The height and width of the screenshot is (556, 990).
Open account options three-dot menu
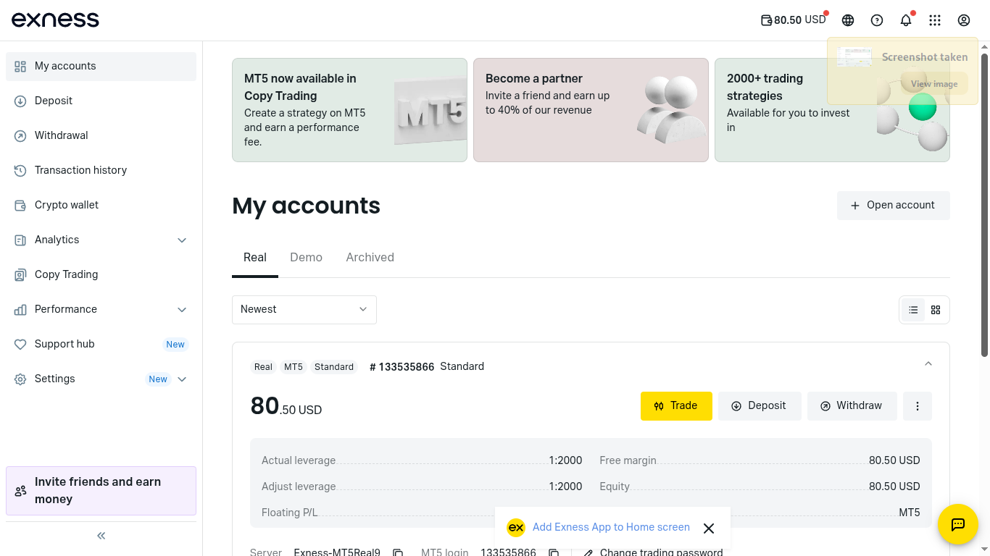tap(918, 406)
